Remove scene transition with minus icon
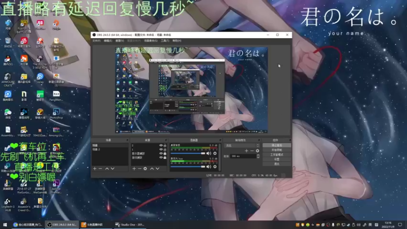Image resolution: width=407 pixels, height=229 pixels. tap(252, 151)
